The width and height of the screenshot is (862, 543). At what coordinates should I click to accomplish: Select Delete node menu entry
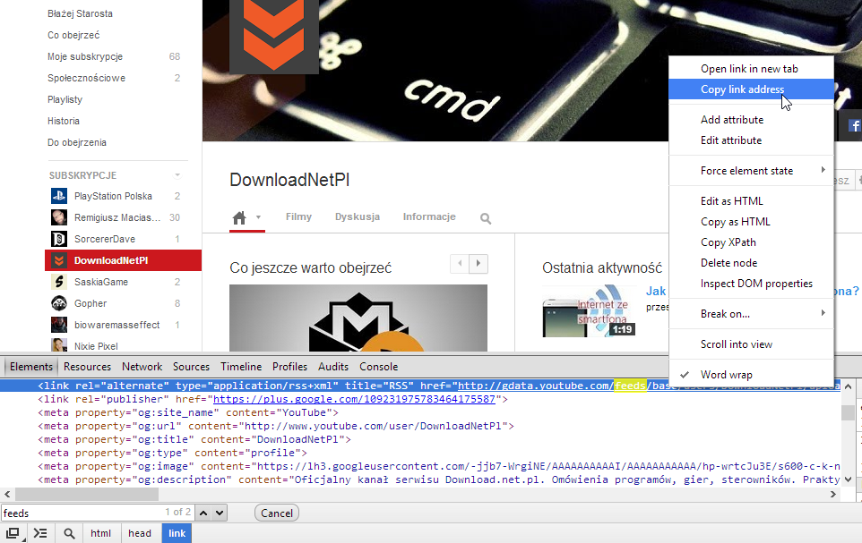pyautogui.click(x=751, y=263)
